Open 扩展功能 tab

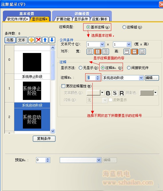63,19
